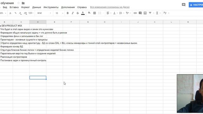
Task: Open the comments history icon
Action: tap(184, 5)
